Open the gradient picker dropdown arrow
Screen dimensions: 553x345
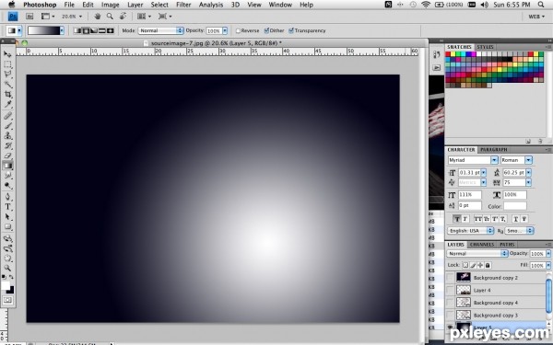tap(62, 30)
